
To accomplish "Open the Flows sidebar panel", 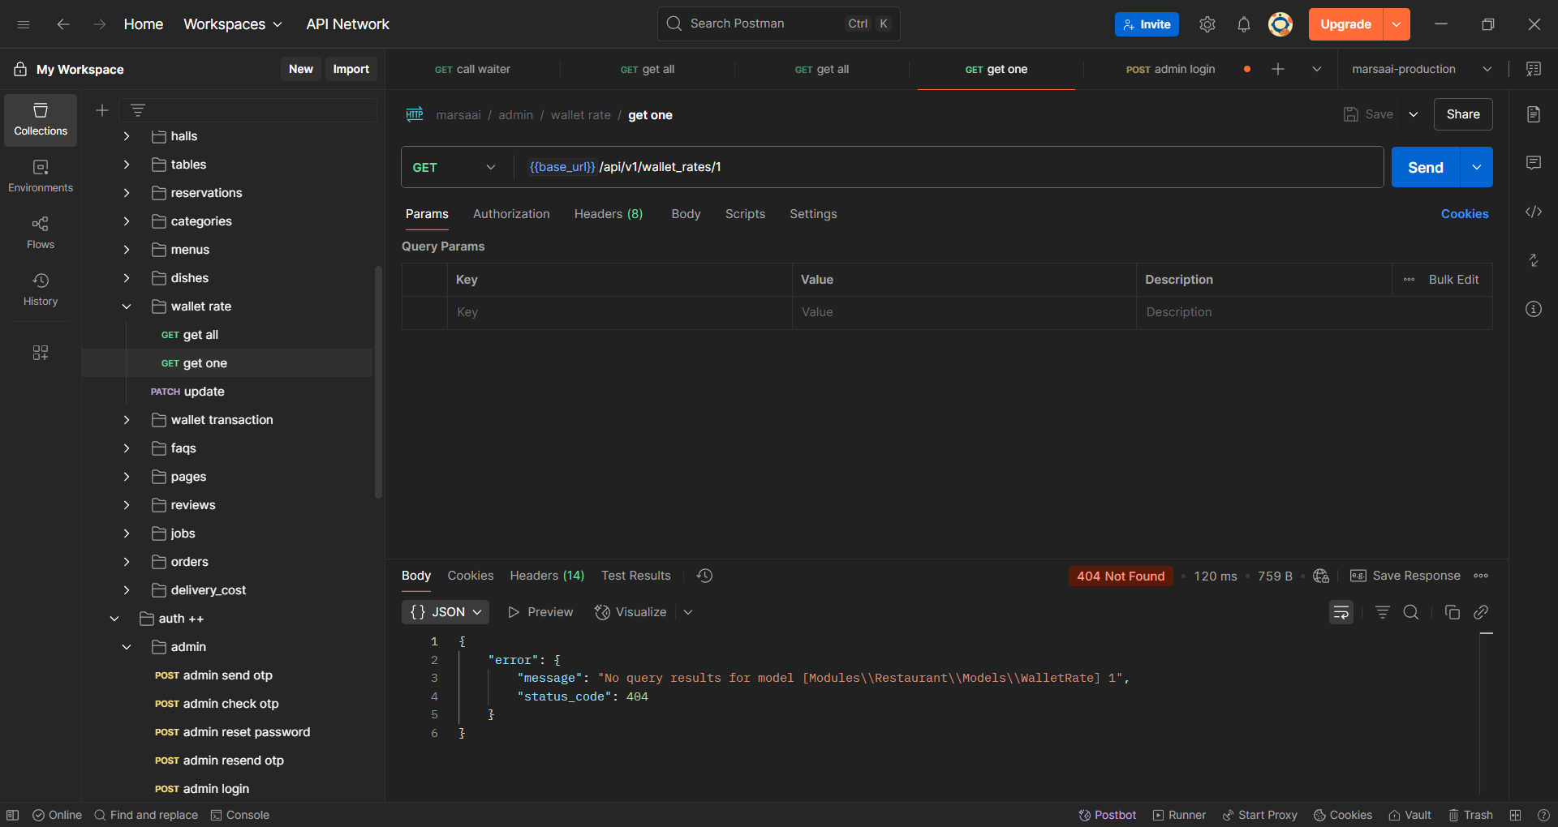I will tap(41, 233).
